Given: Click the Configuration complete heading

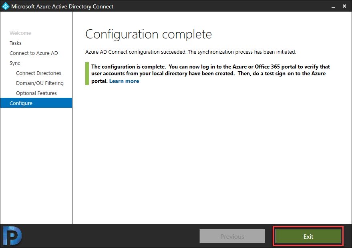Looking at the screenshot, I should [149, 34].
